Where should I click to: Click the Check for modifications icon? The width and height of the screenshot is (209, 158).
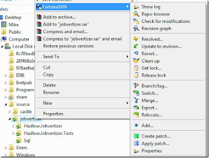(136, 21)
